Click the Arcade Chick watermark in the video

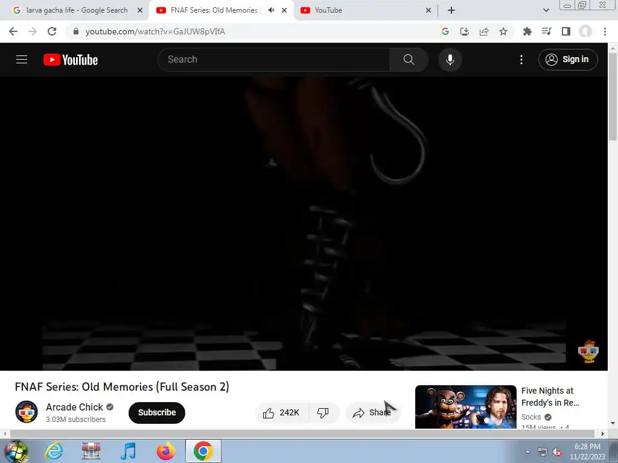coord(588,351)
